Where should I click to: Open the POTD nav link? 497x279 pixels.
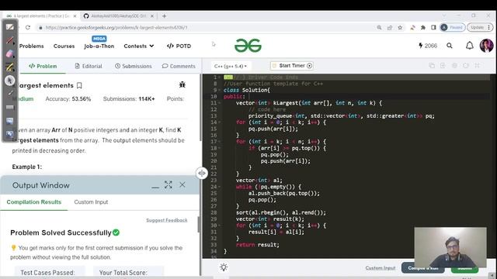coord(179,46)
